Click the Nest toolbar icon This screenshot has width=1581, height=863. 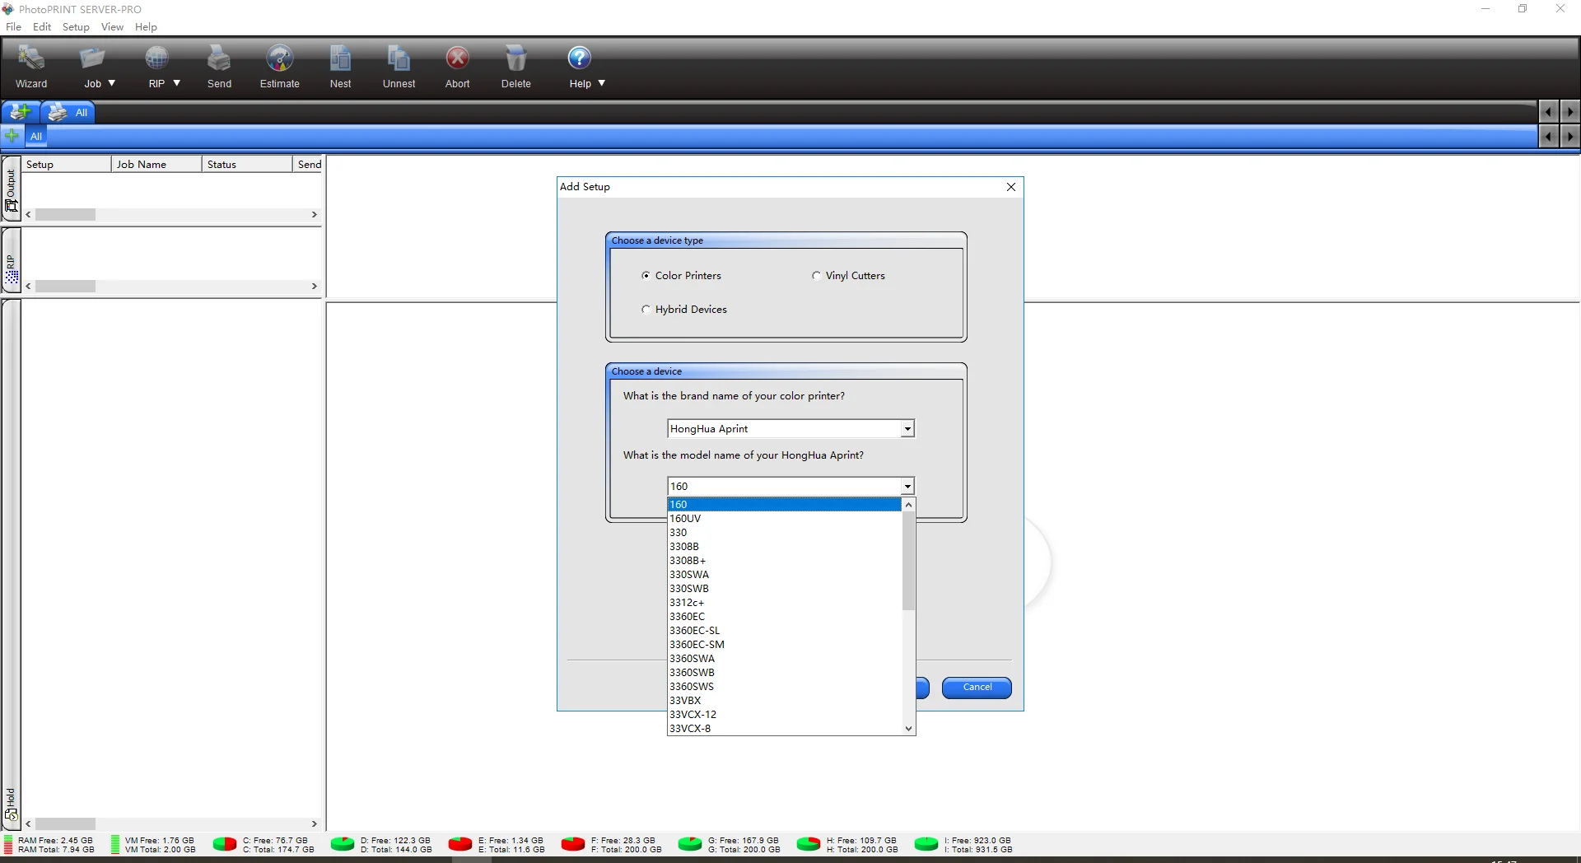[340, 58]
